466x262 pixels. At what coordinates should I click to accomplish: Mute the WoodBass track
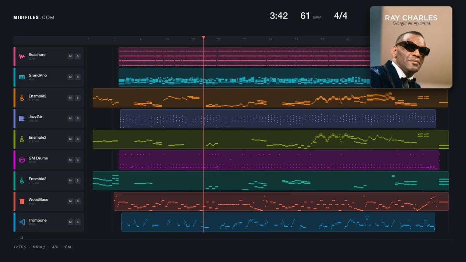(70, 201)
